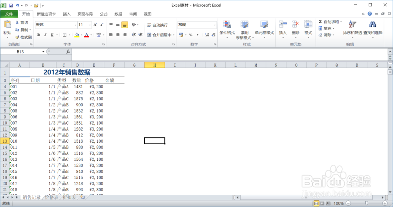Click the Accounting Number Format icon
The width and height of the screenshot is (393, 207).
pos(181,35)
